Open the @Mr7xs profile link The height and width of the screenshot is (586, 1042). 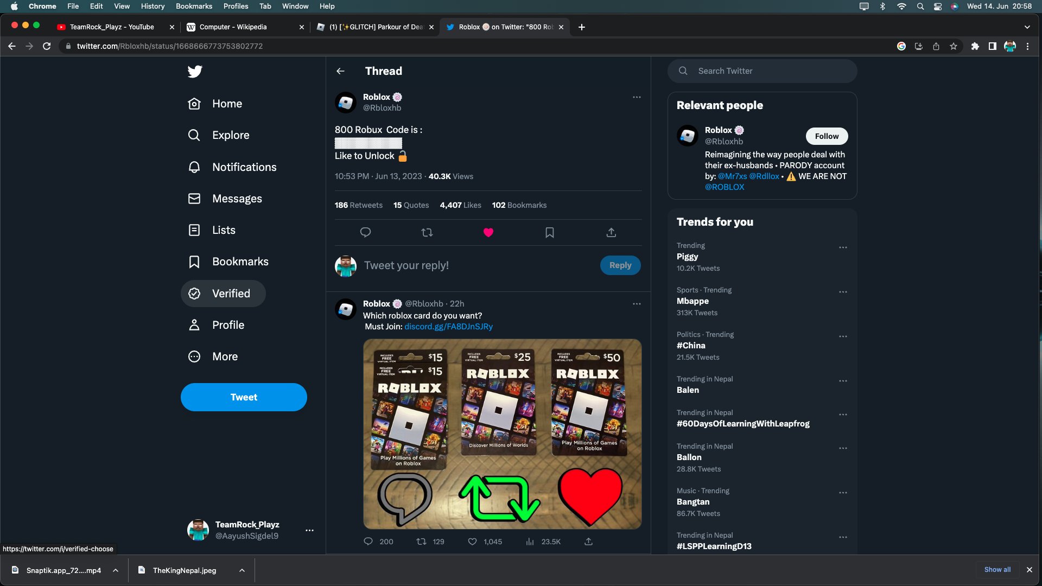(x=732, y=176)
